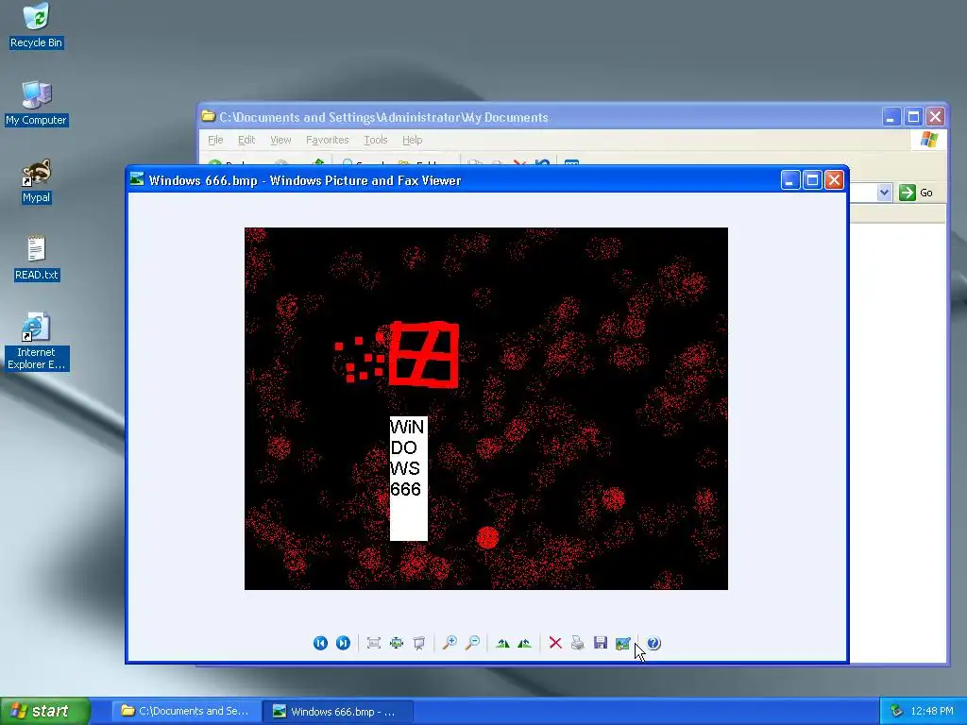Minimize the Picture and Fax Viewer window
Image resolution: width=967 pixels, height=725 pixels.
(790, 180)
